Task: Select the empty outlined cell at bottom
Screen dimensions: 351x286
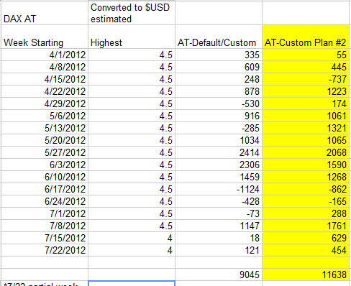Action: click(x=132, y=284)
